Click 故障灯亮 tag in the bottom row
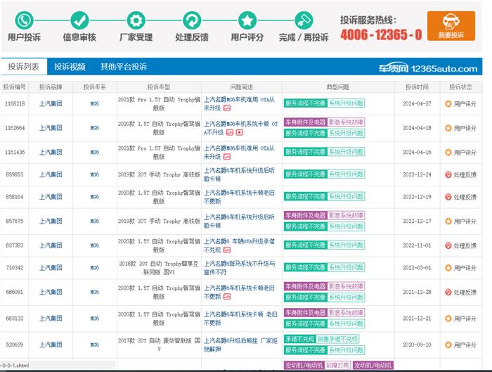The width and height of the screenshot is (492, 372). point(337,366)
